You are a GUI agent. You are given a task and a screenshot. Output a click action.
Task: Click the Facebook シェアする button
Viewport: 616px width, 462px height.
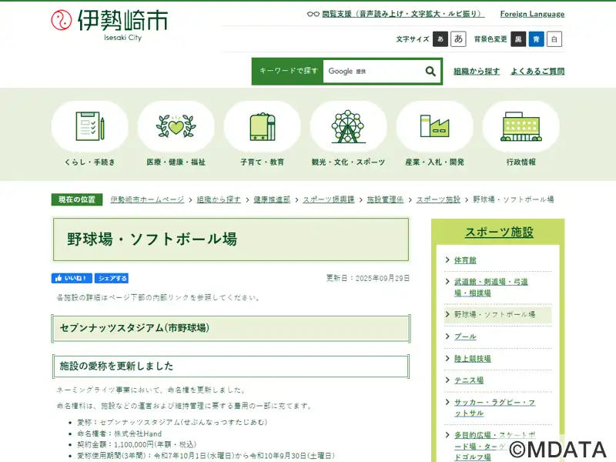coord(112,278)
